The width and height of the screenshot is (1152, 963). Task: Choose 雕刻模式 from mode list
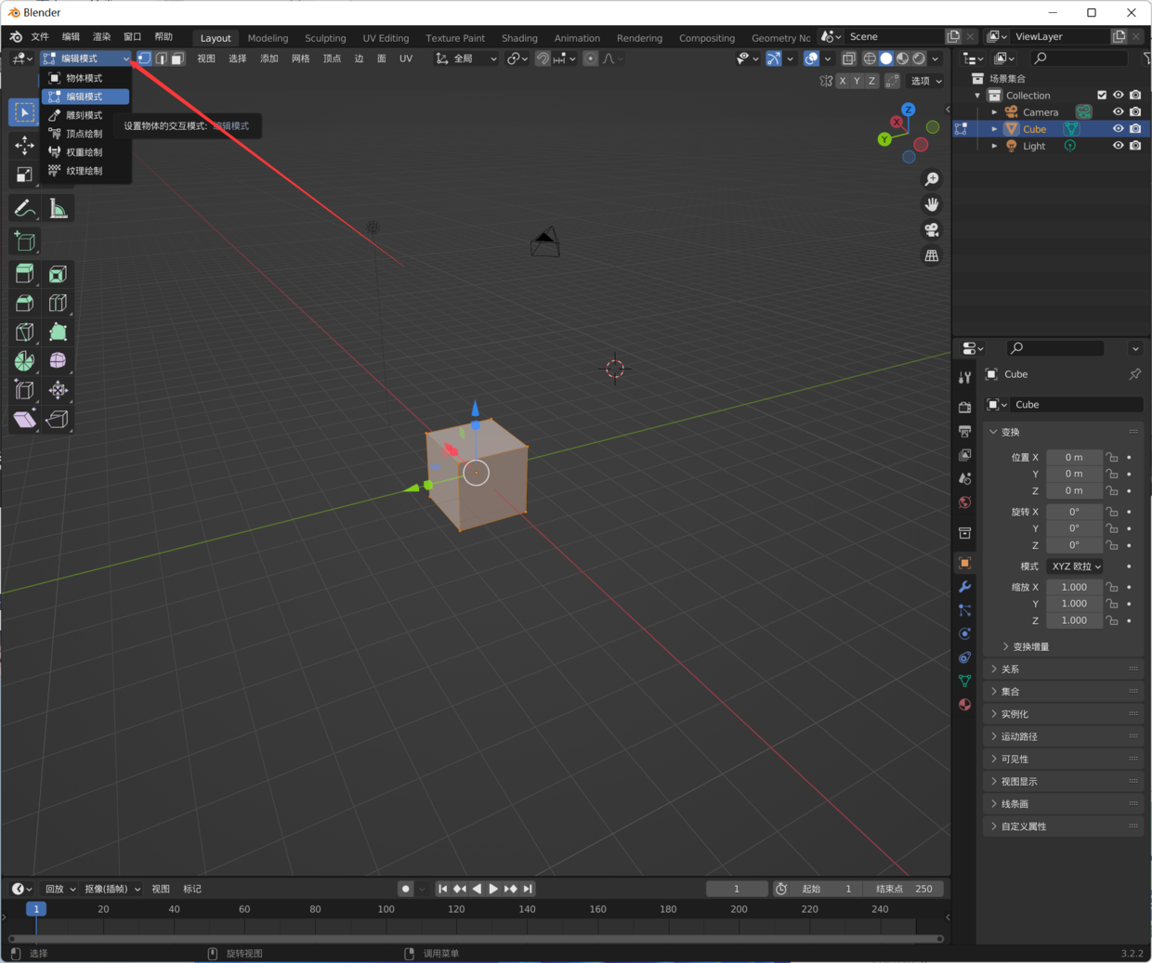85,115
